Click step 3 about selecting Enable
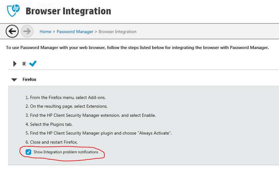 [91, 115]
